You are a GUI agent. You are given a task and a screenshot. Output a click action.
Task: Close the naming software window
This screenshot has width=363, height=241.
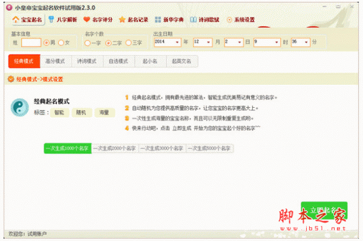[x=352, y=7]
